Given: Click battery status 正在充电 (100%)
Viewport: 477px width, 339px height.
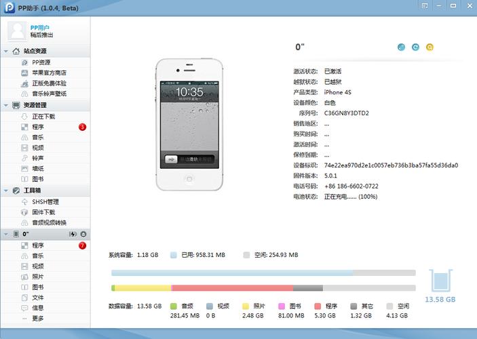Looking at the screenshot, I should point(351,197).
